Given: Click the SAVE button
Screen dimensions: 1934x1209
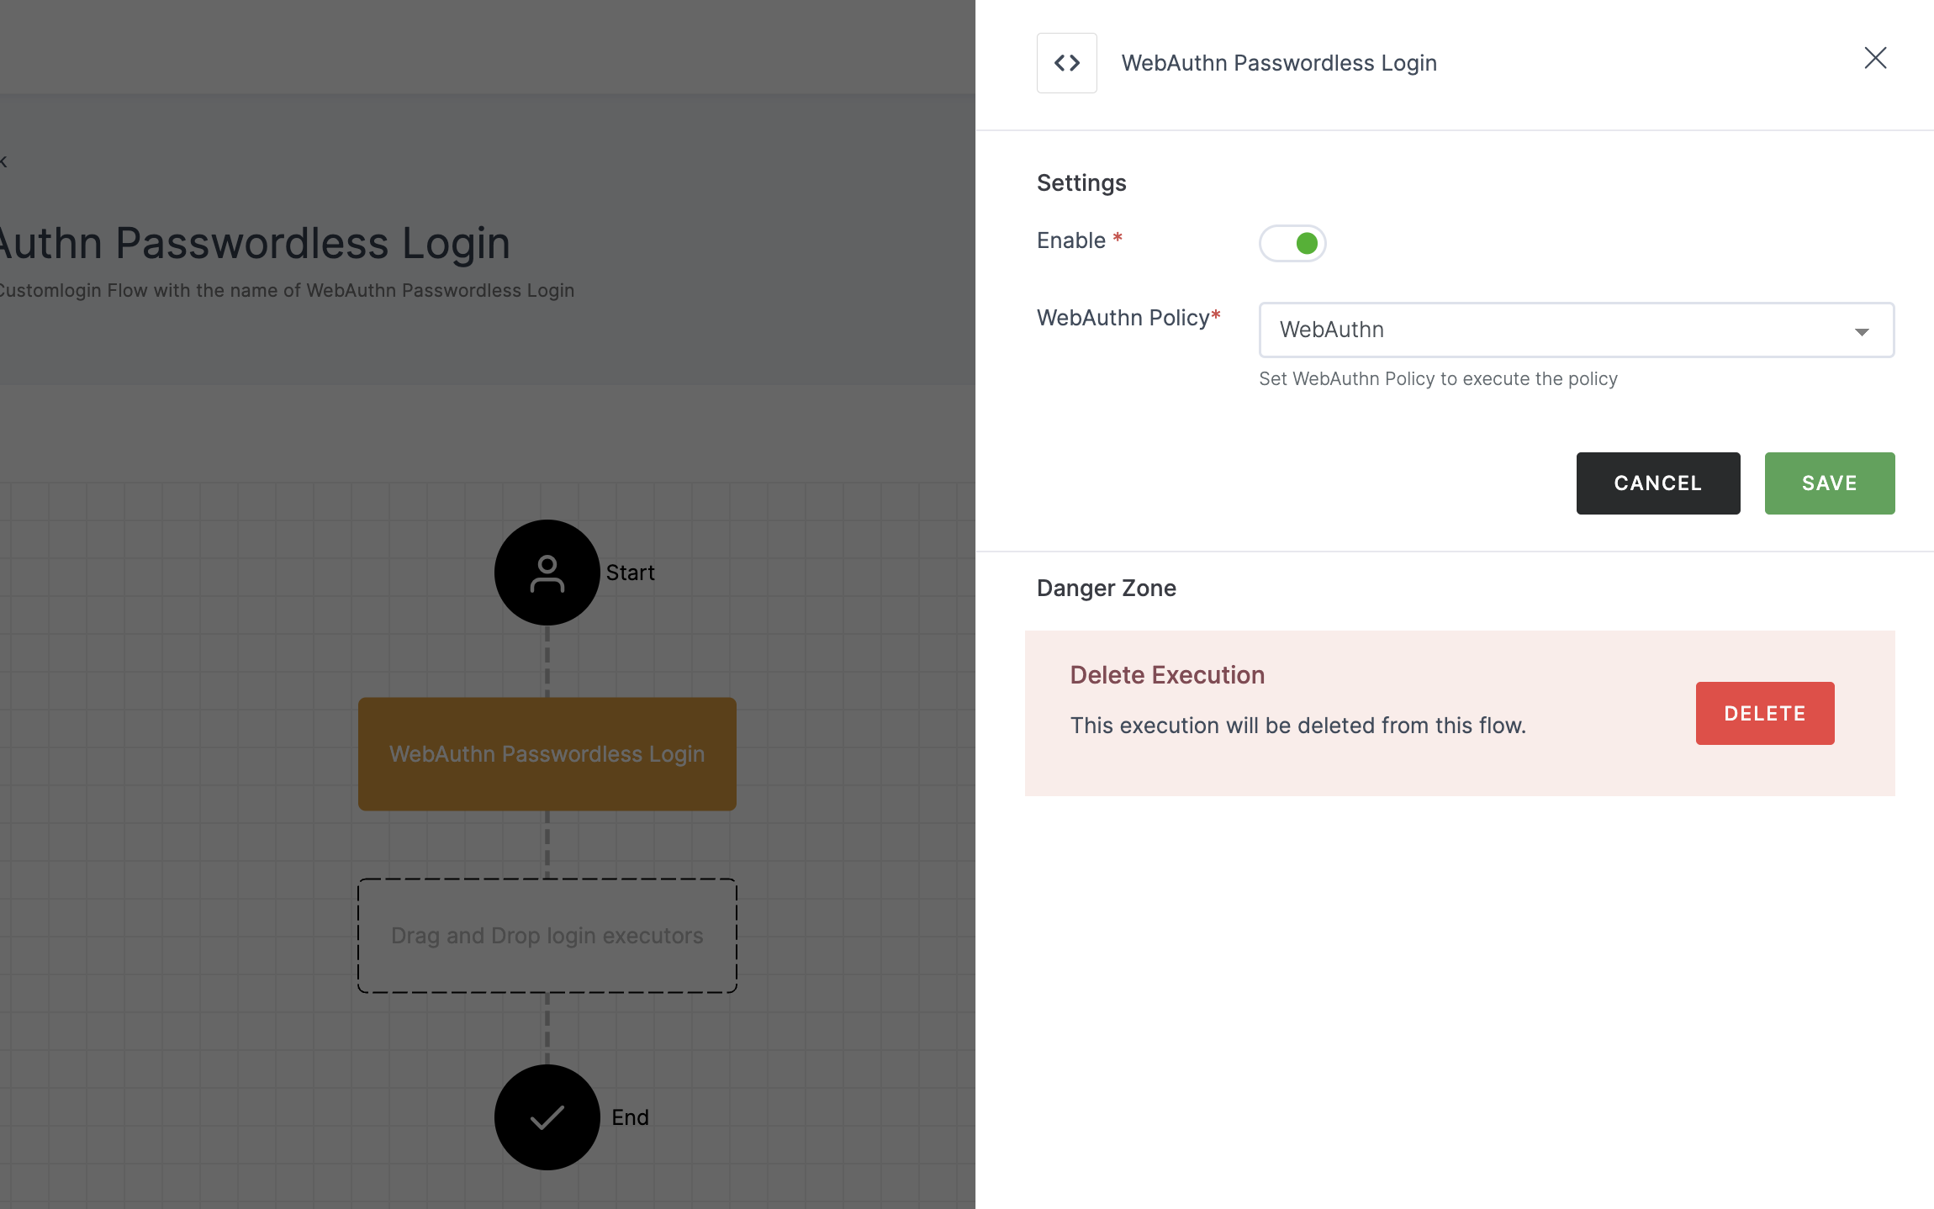Looking at the screenshot, I should pyautogui.click(x=1830, y=483).
